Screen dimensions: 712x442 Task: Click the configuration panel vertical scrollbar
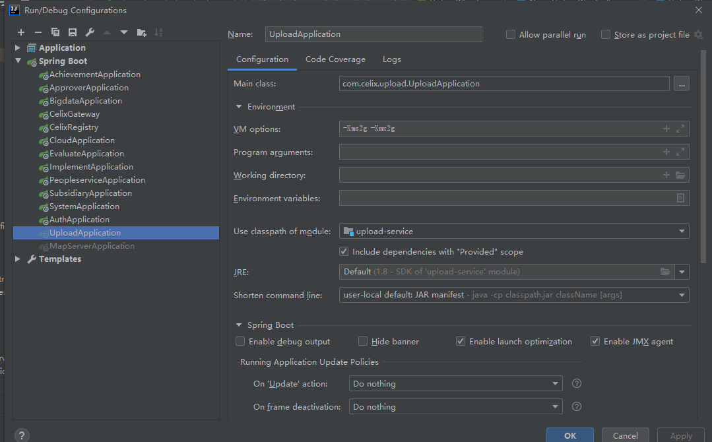(703, 156)
